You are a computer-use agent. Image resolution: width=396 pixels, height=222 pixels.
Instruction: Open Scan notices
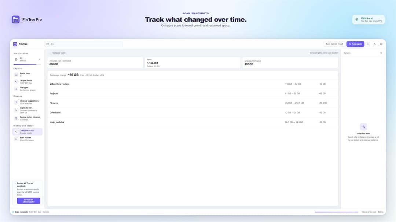pos(27,139)
